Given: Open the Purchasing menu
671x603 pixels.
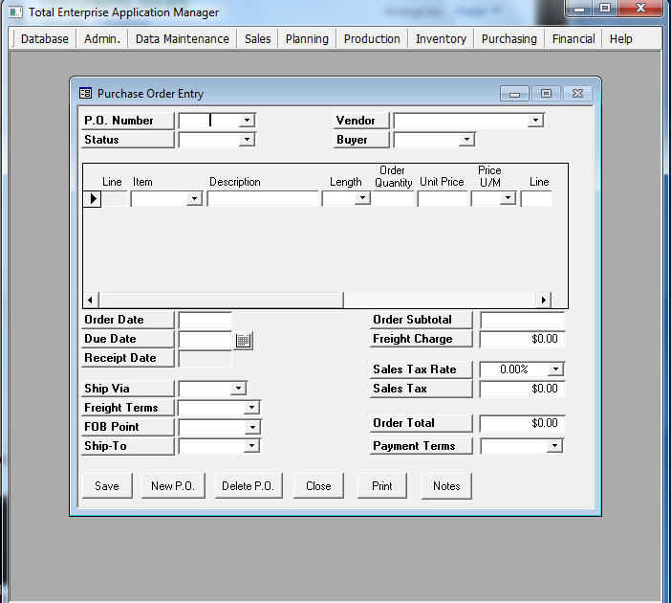Looking at the screenshot, I should [x=509, y=39].
